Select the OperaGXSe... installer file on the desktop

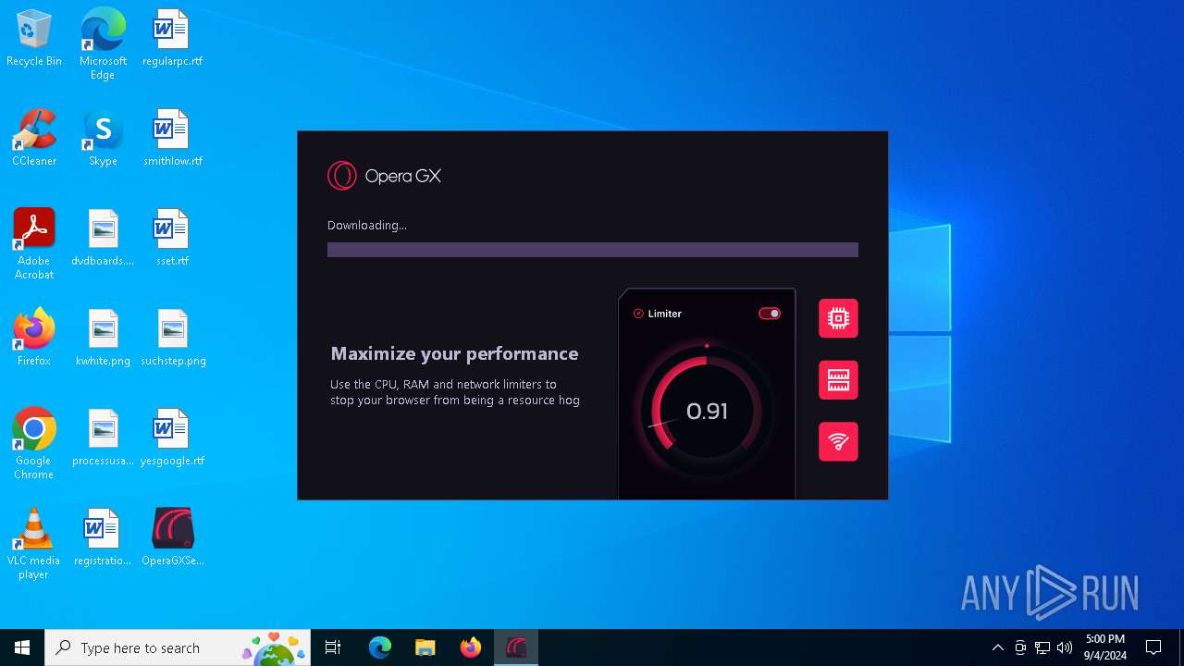[173, 538]
